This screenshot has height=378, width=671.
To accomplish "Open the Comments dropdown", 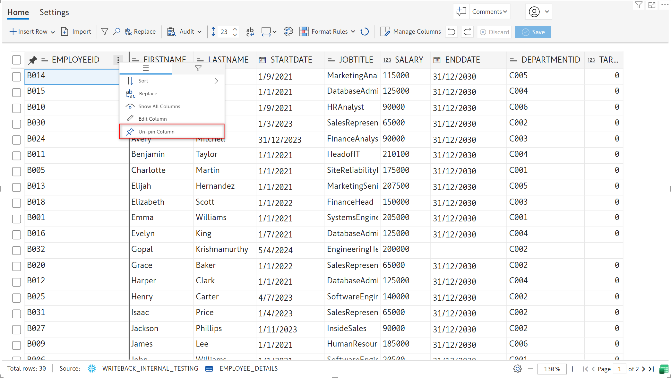I will [489, 12].
